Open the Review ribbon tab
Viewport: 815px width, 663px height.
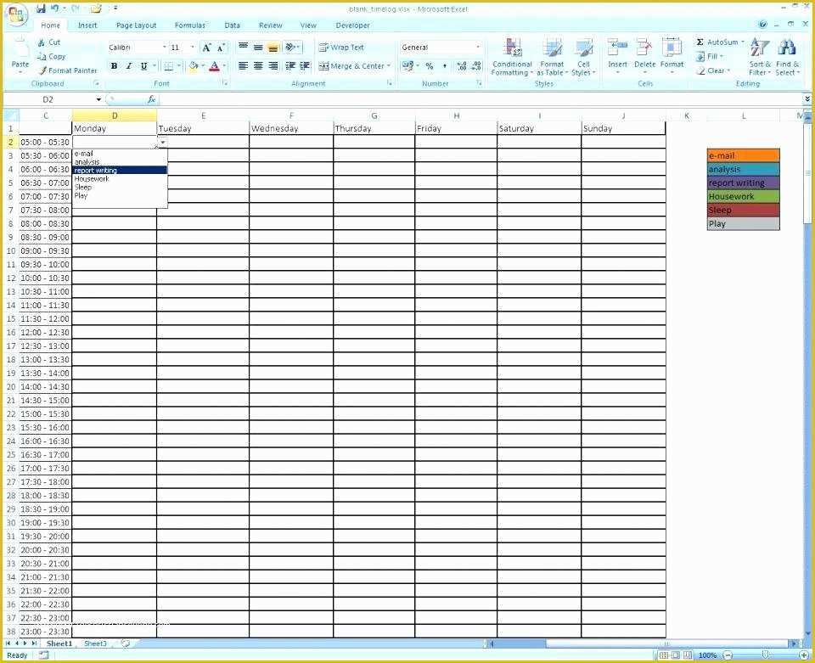pyautogui.click(x=270, y=25)
